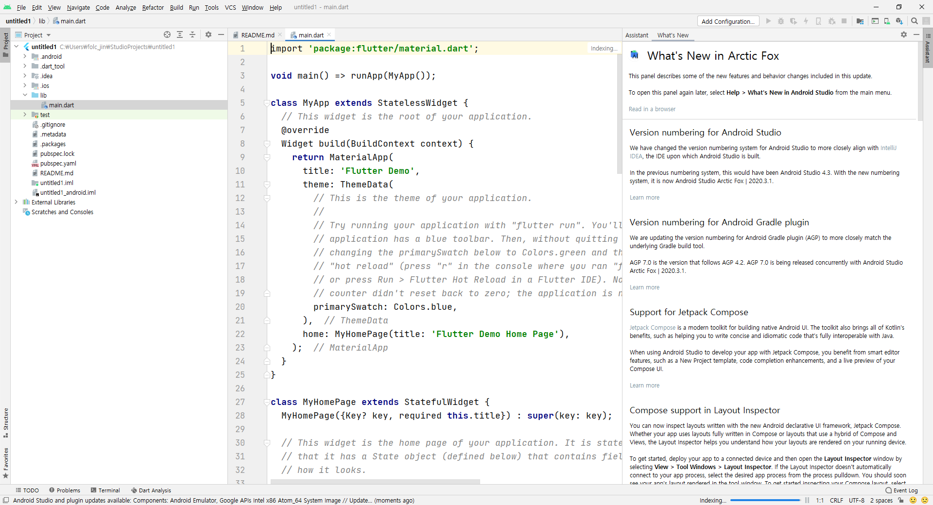Expand the .idea folder
This screenshot has width=933, height=505.
point(25,76)
